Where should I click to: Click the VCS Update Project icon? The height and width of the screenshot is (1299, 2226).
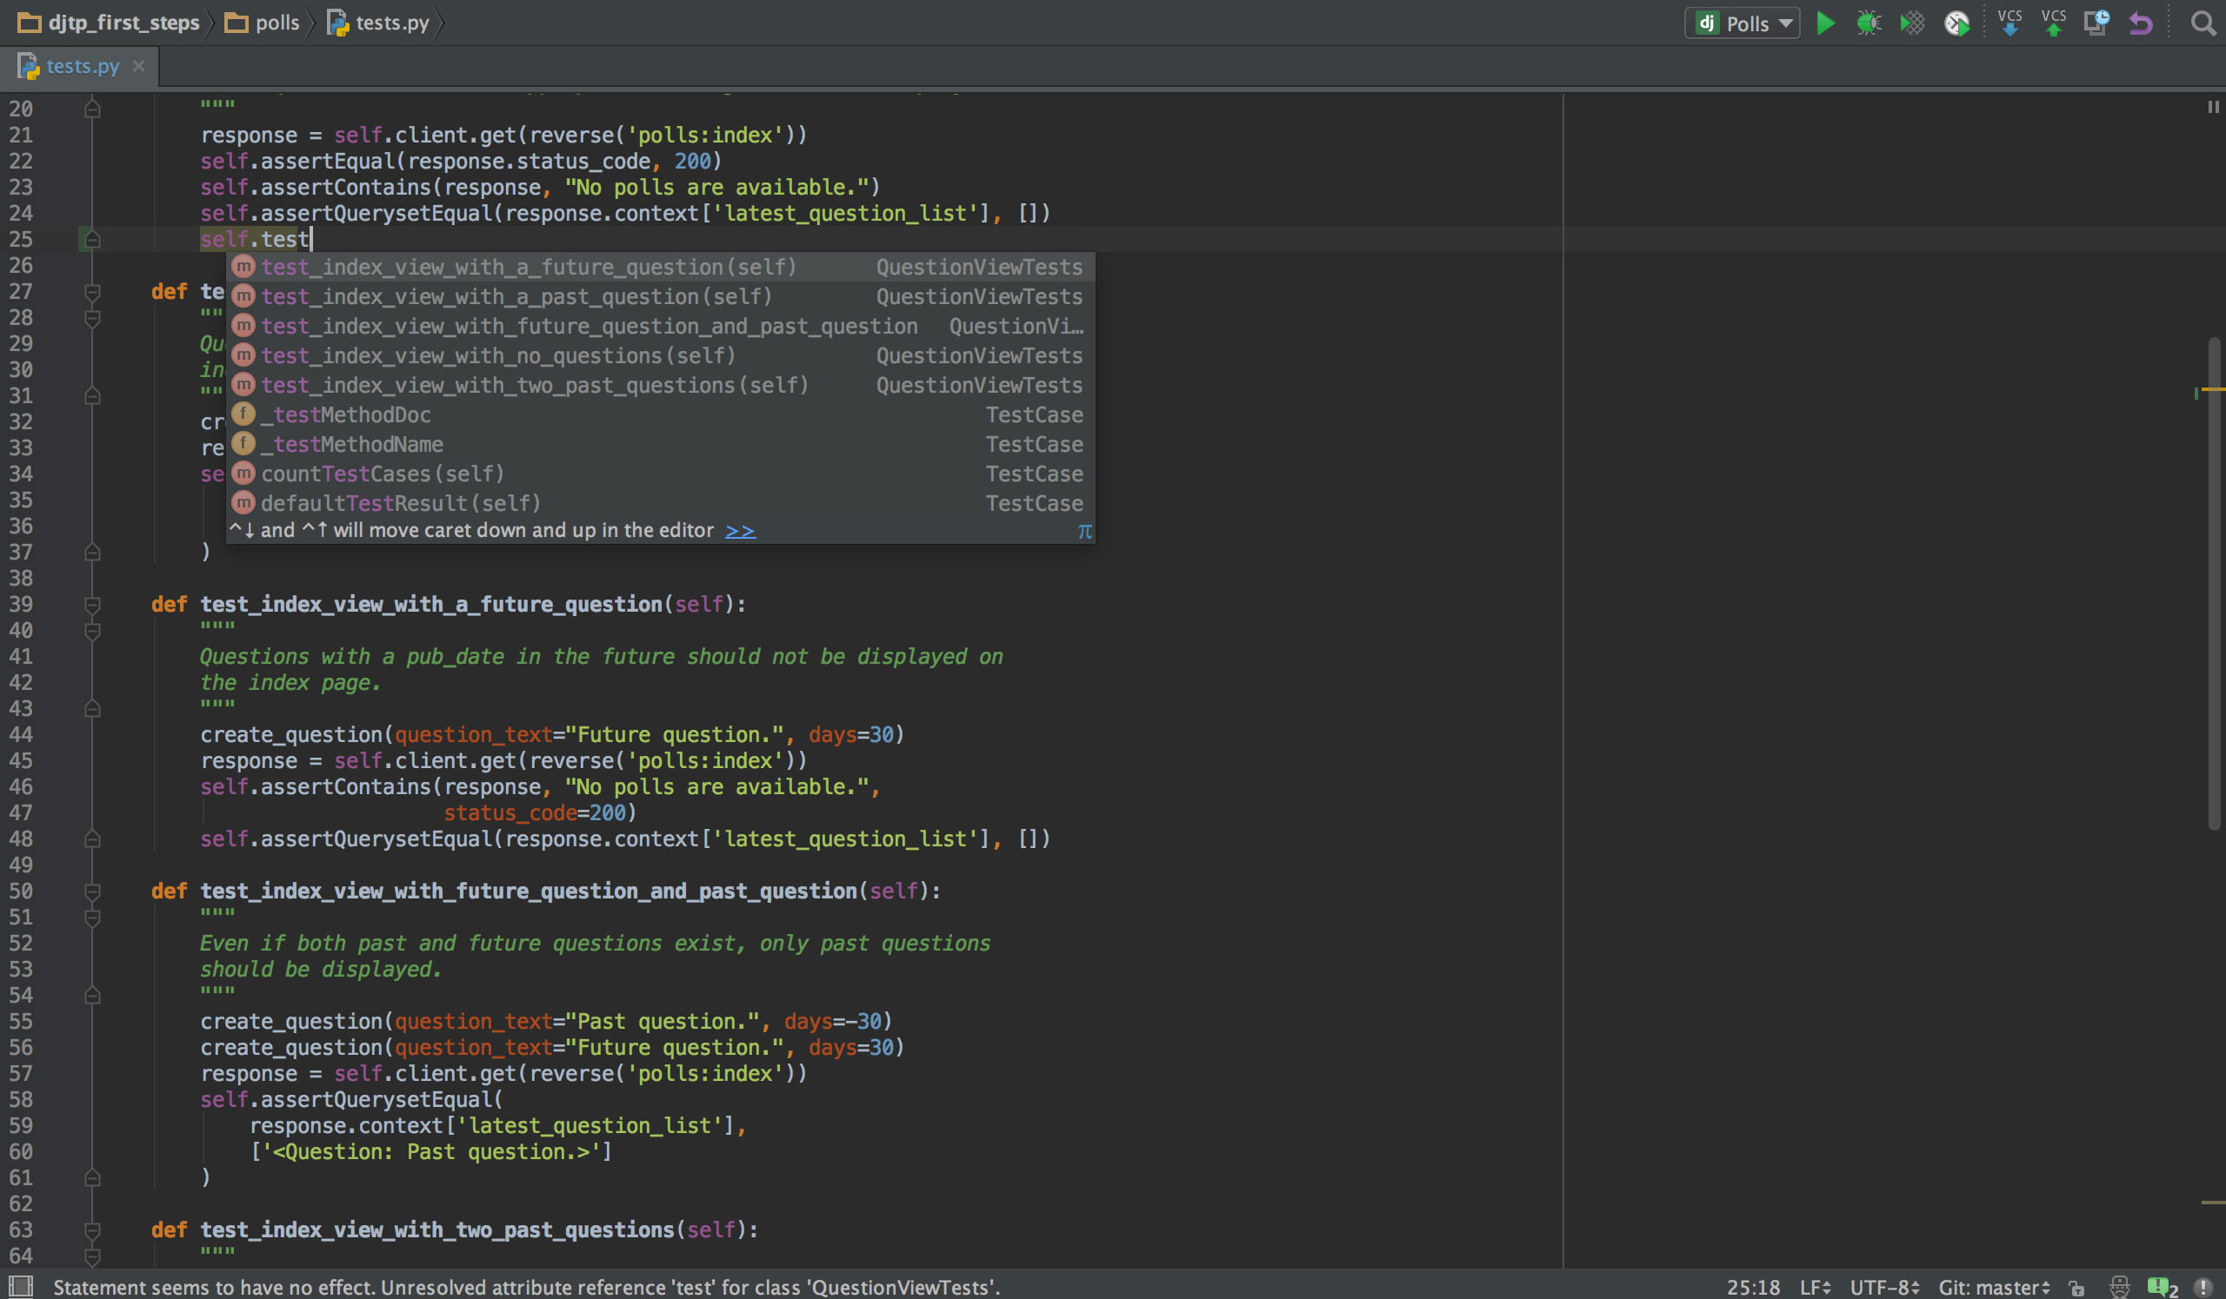pos(2008,22)
